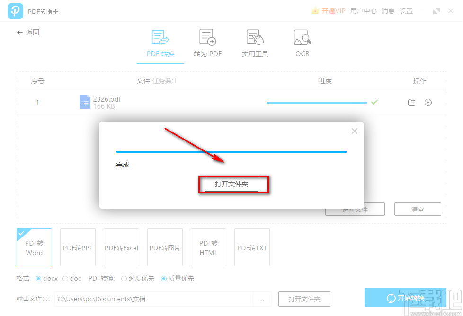Select PDF转Excel conversion mode
Image resolution: width=463 pixels, height=316 pixels.
click(121, 247)
